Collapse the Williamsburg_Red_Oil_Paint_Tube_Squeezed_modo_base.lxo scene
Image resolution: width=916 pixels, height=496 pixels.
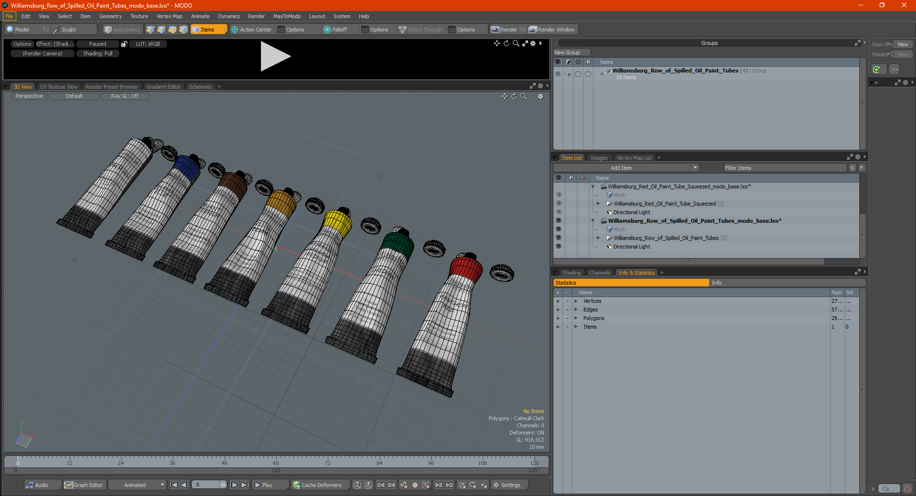[593, 186]
